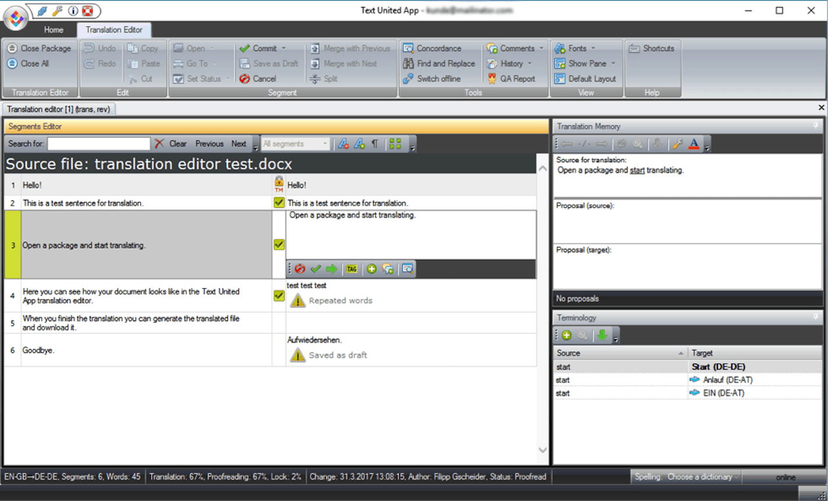The image size is (828, 501).
Task: Pin the Terminology panel
Action: [x=816, y=317]
